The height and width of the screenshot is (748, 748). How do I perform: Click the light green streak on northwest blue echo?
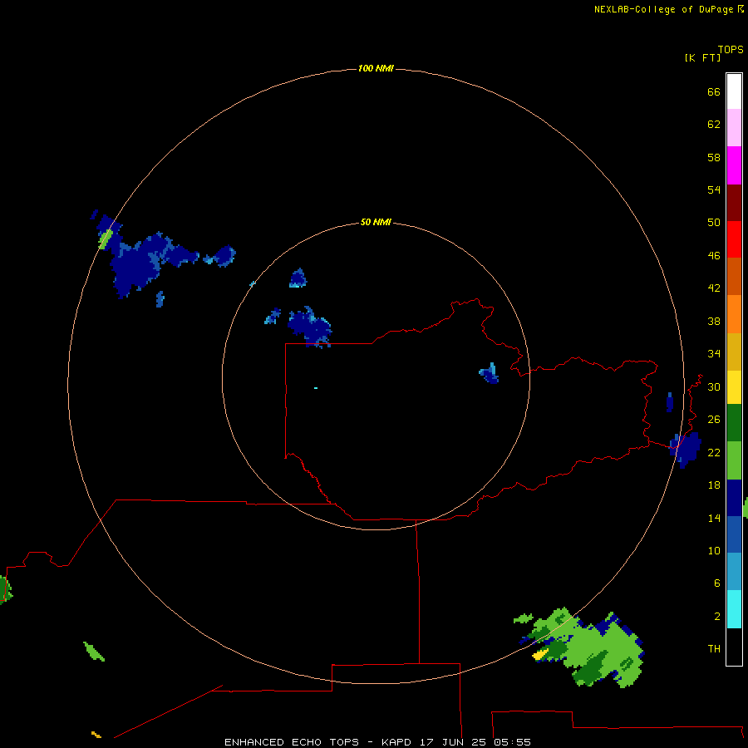tap(105, 239)
